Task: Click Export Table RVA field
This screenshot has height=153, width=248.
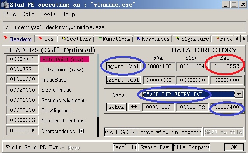Action: click(159, 80)
